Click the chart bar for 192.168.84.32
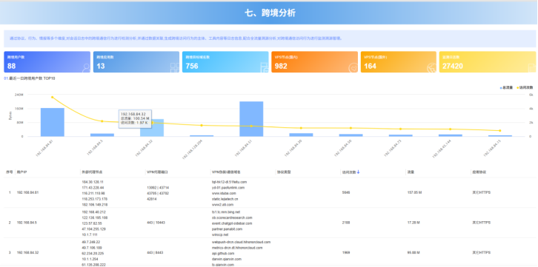 tap(152, 128)
